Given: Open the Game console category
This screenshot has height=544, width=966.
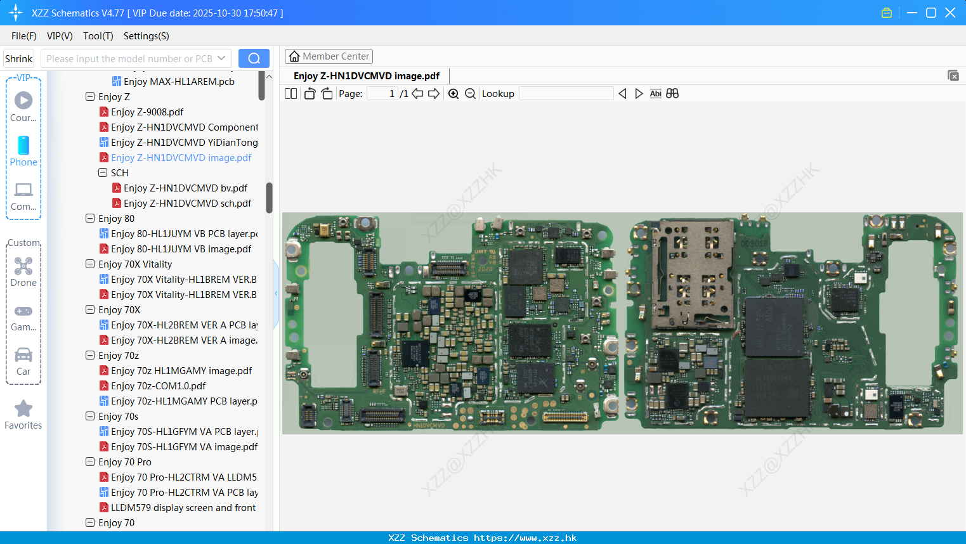Looking at the screenshot, I should (23, 318).
